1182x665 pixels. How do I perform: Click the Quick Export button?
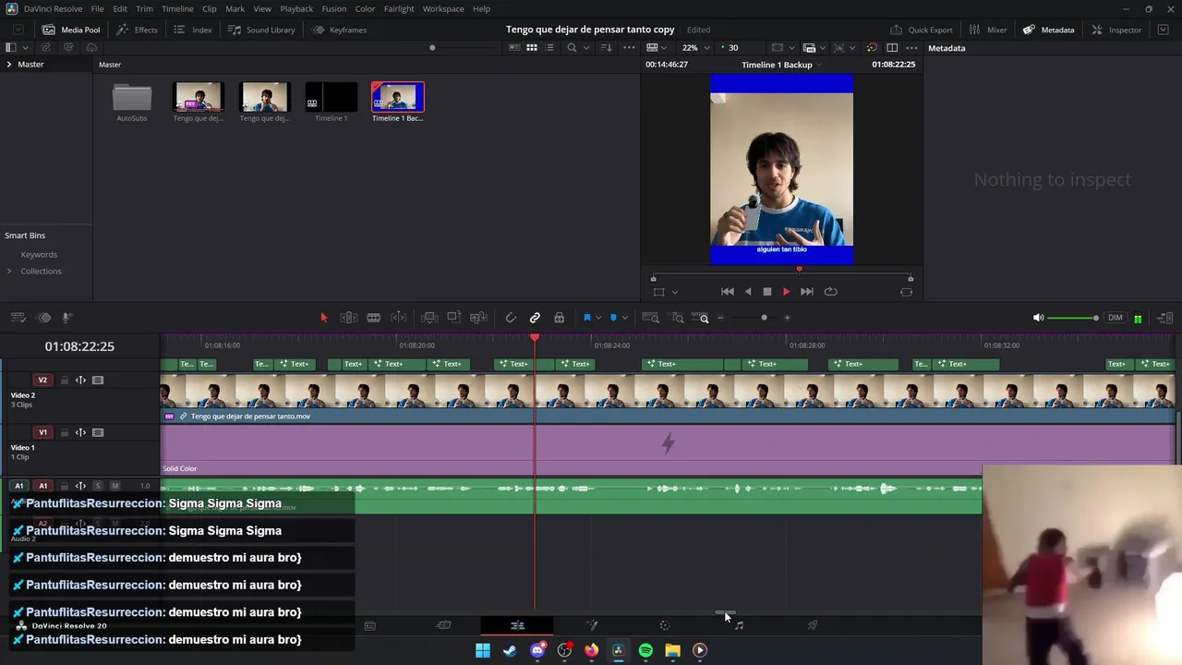pos(922,30)
